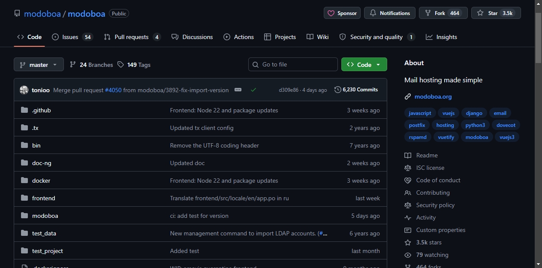Viewport: 542px width, 268px height.
Task: Open the Pull requests tab
Action: point(132,37)
